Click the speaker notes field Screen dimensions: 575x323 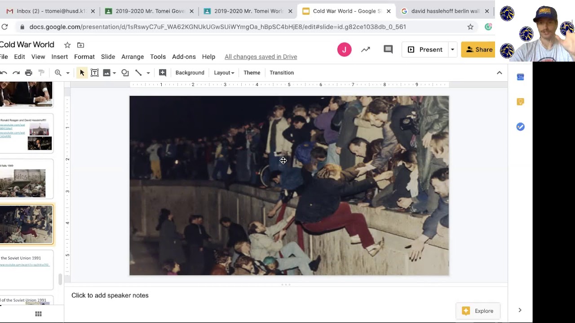click(x=286, y=296)
